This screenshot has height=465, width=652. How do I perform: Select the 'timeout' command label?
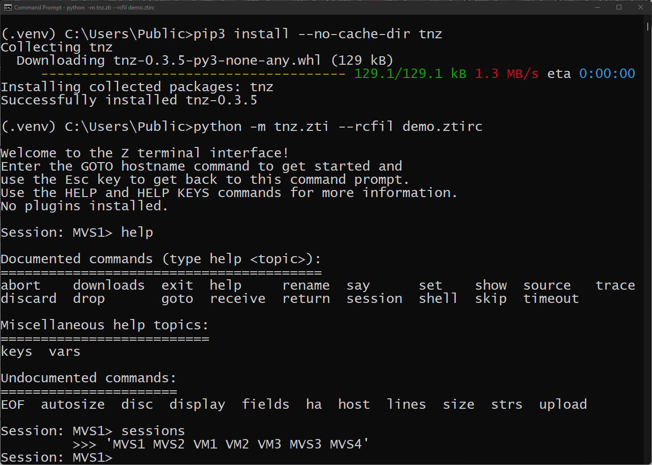551,298
